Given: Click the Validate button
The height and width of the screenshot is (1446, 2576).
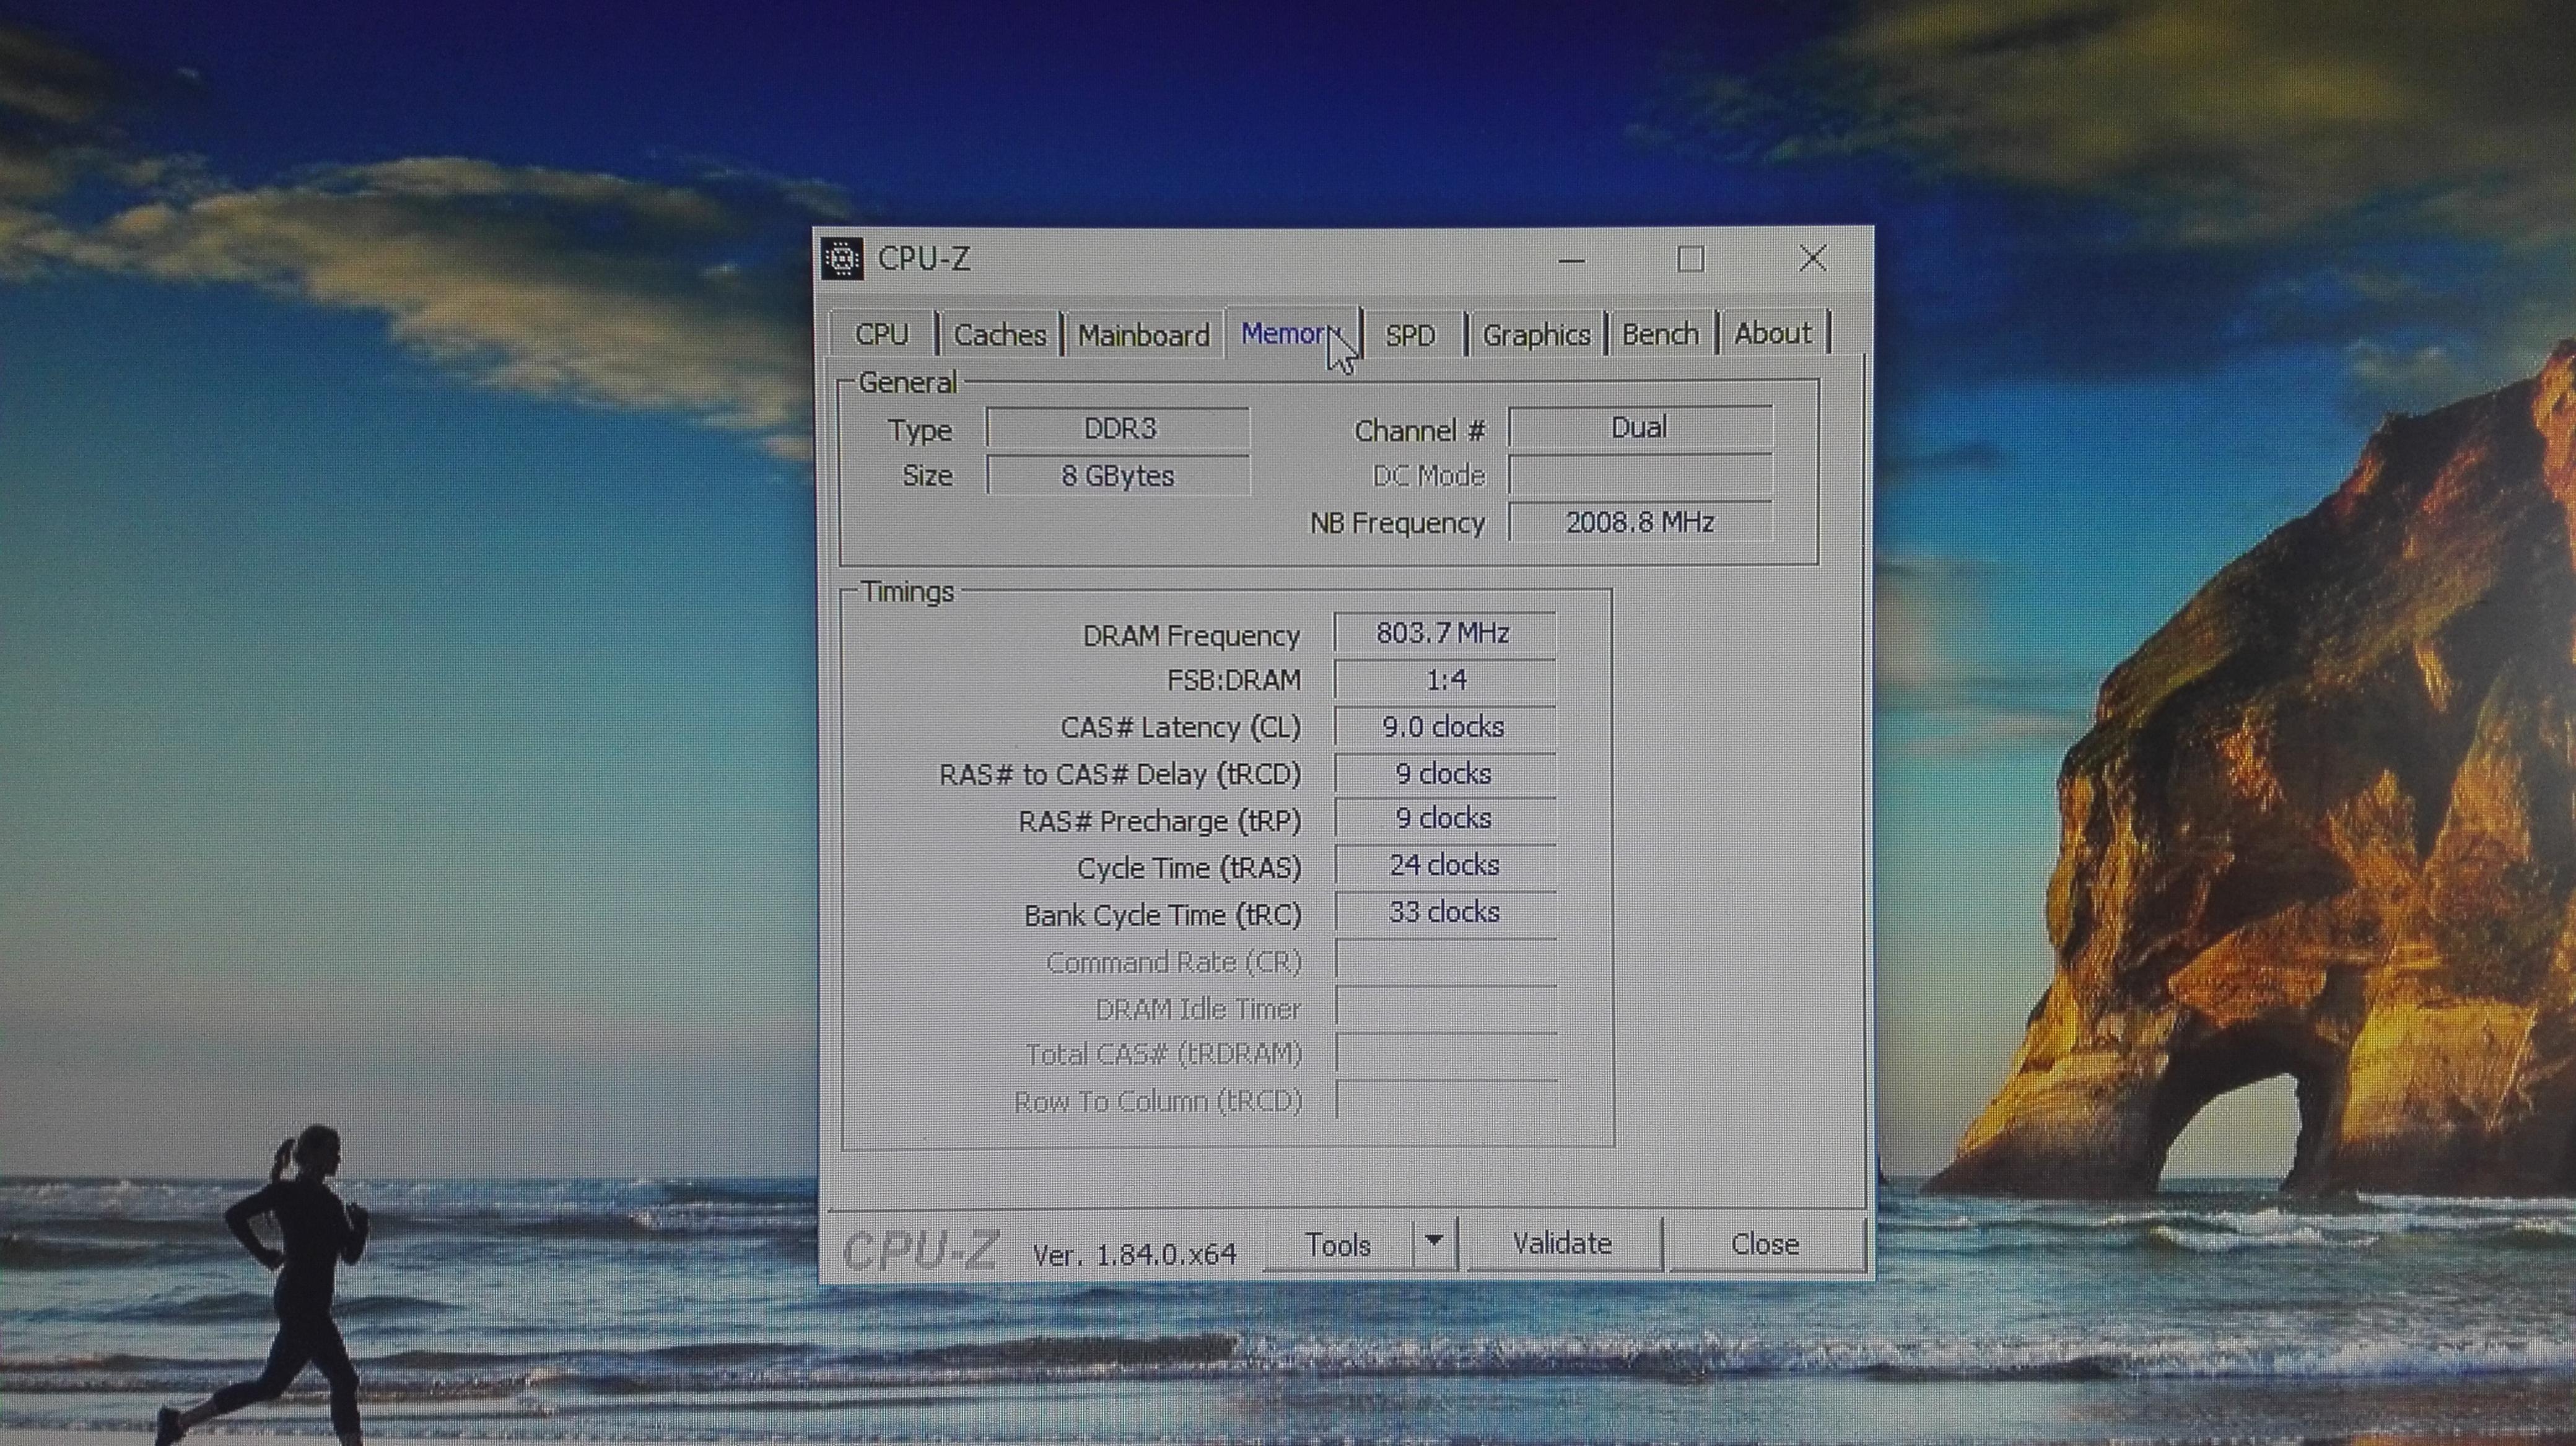Looking at the screenshot, I should pos(1561,1244).
